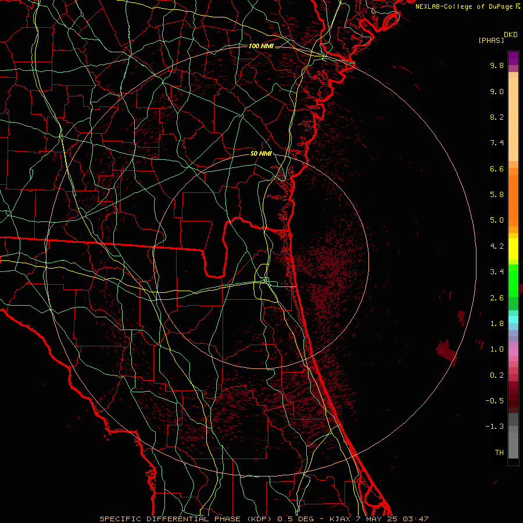Click the 1.0 scale value
The height and width of the screenshot is (523, 523).
[497, 349]
